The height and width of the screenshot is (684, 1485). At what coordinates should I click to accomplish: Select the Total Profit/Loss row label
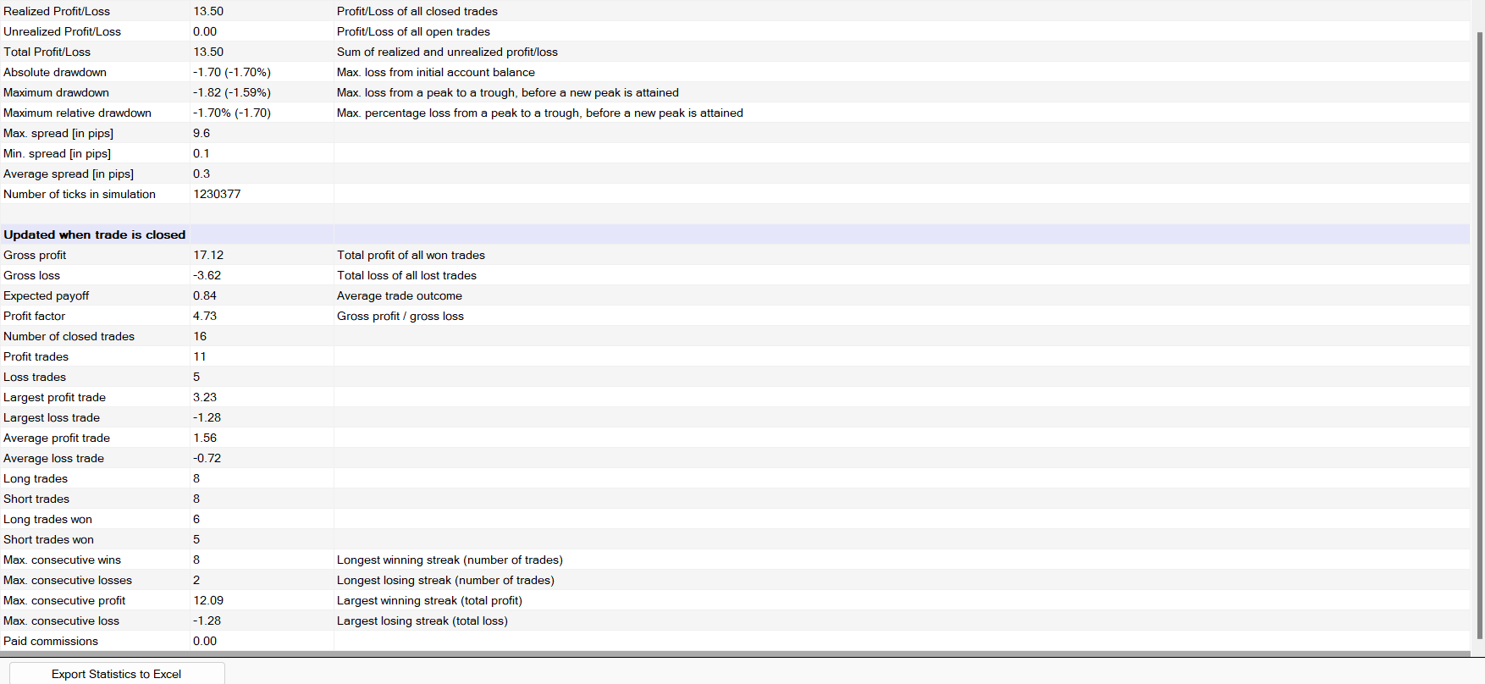pyautogui.click(x=47, y=52)
